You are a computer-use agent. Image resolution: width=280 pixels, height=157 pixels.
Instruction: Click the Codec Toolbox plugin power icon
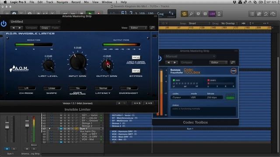(160, 58)
